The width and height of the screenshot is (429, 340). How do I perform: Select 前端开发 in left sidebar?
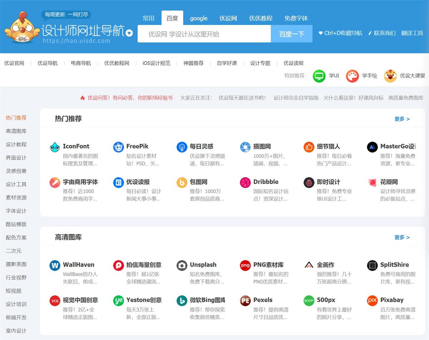coord(16,318)
